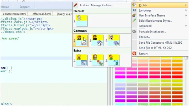
Task: Click the User Interface Theme palette icon
Action: click(134, 15)
